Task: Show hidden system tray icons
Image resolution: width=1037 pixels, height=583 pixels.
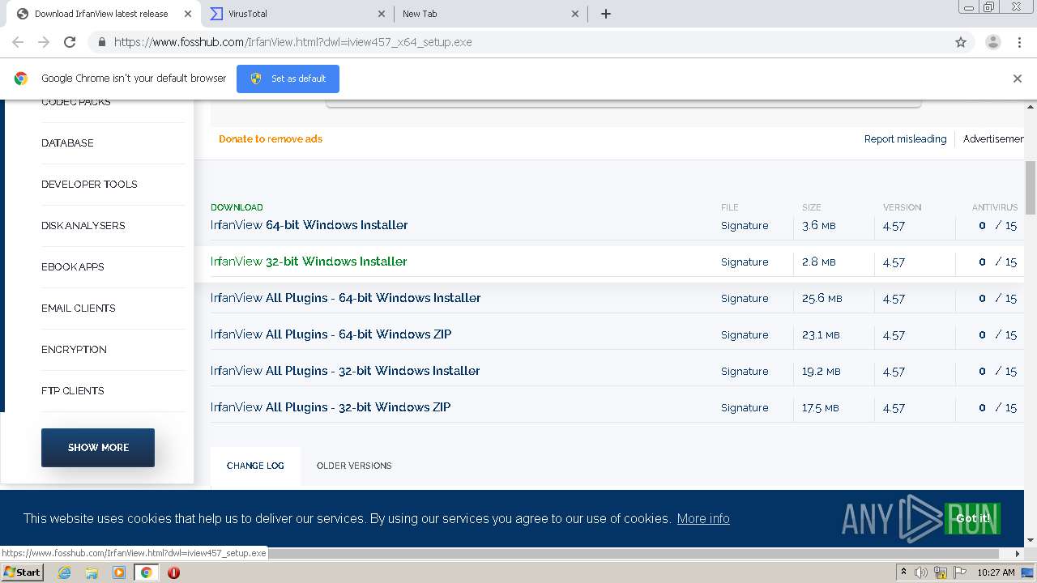Action: [903, 572]
